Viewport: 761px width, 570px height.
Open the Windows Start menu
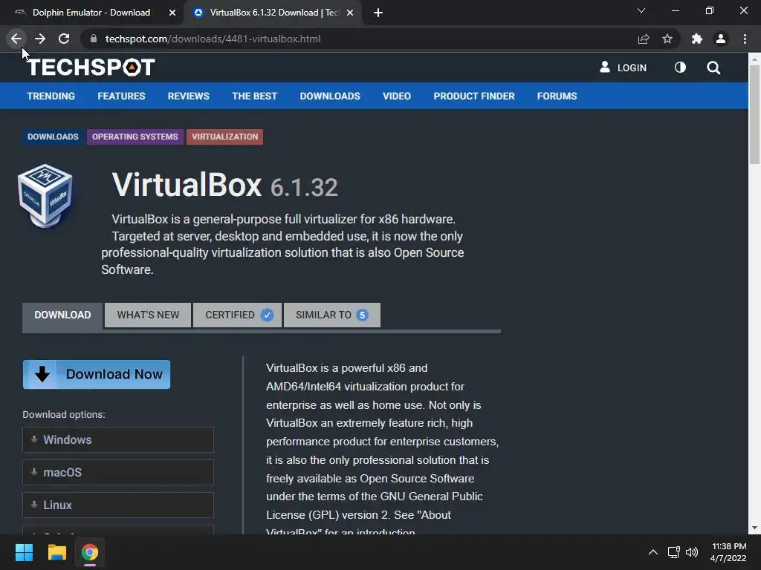click(24, 552)
